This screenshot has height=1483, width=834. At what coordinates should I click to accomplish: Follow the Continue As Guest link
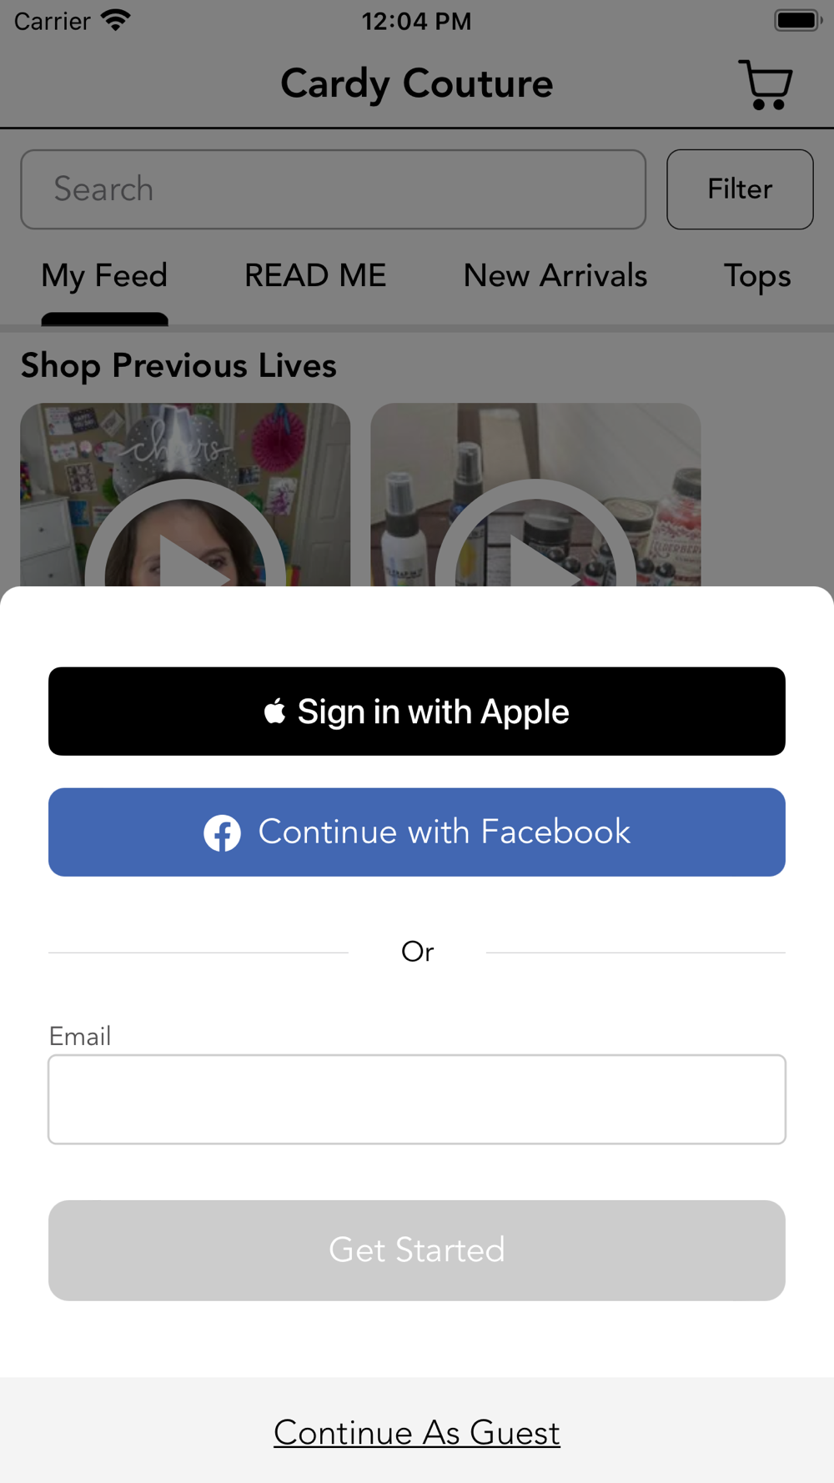tap(417, 1433)
